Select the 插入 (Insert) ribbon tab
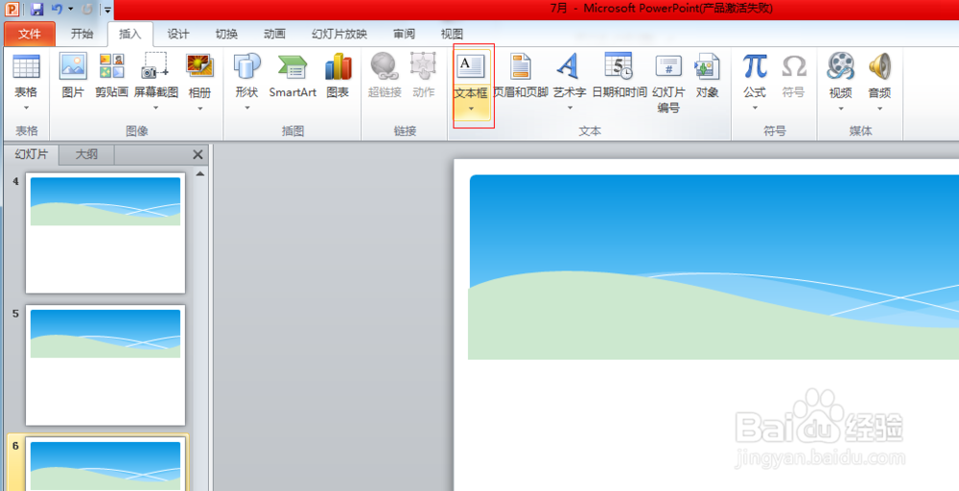 tap(129, 34)
